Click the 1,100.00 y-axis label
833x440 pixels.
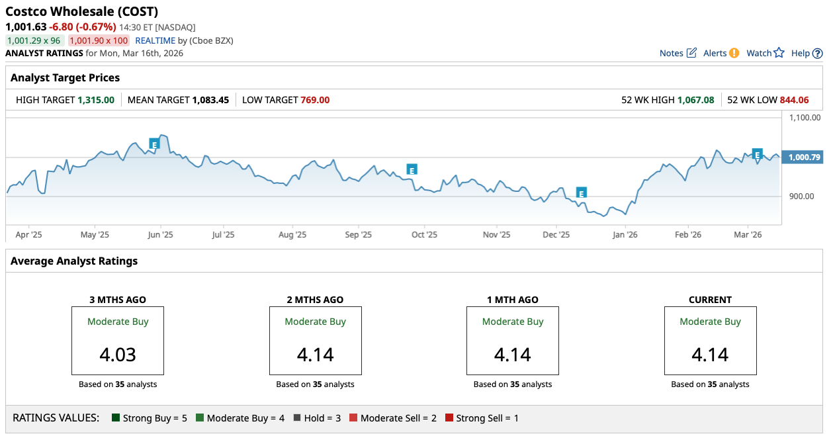point(805,118)
